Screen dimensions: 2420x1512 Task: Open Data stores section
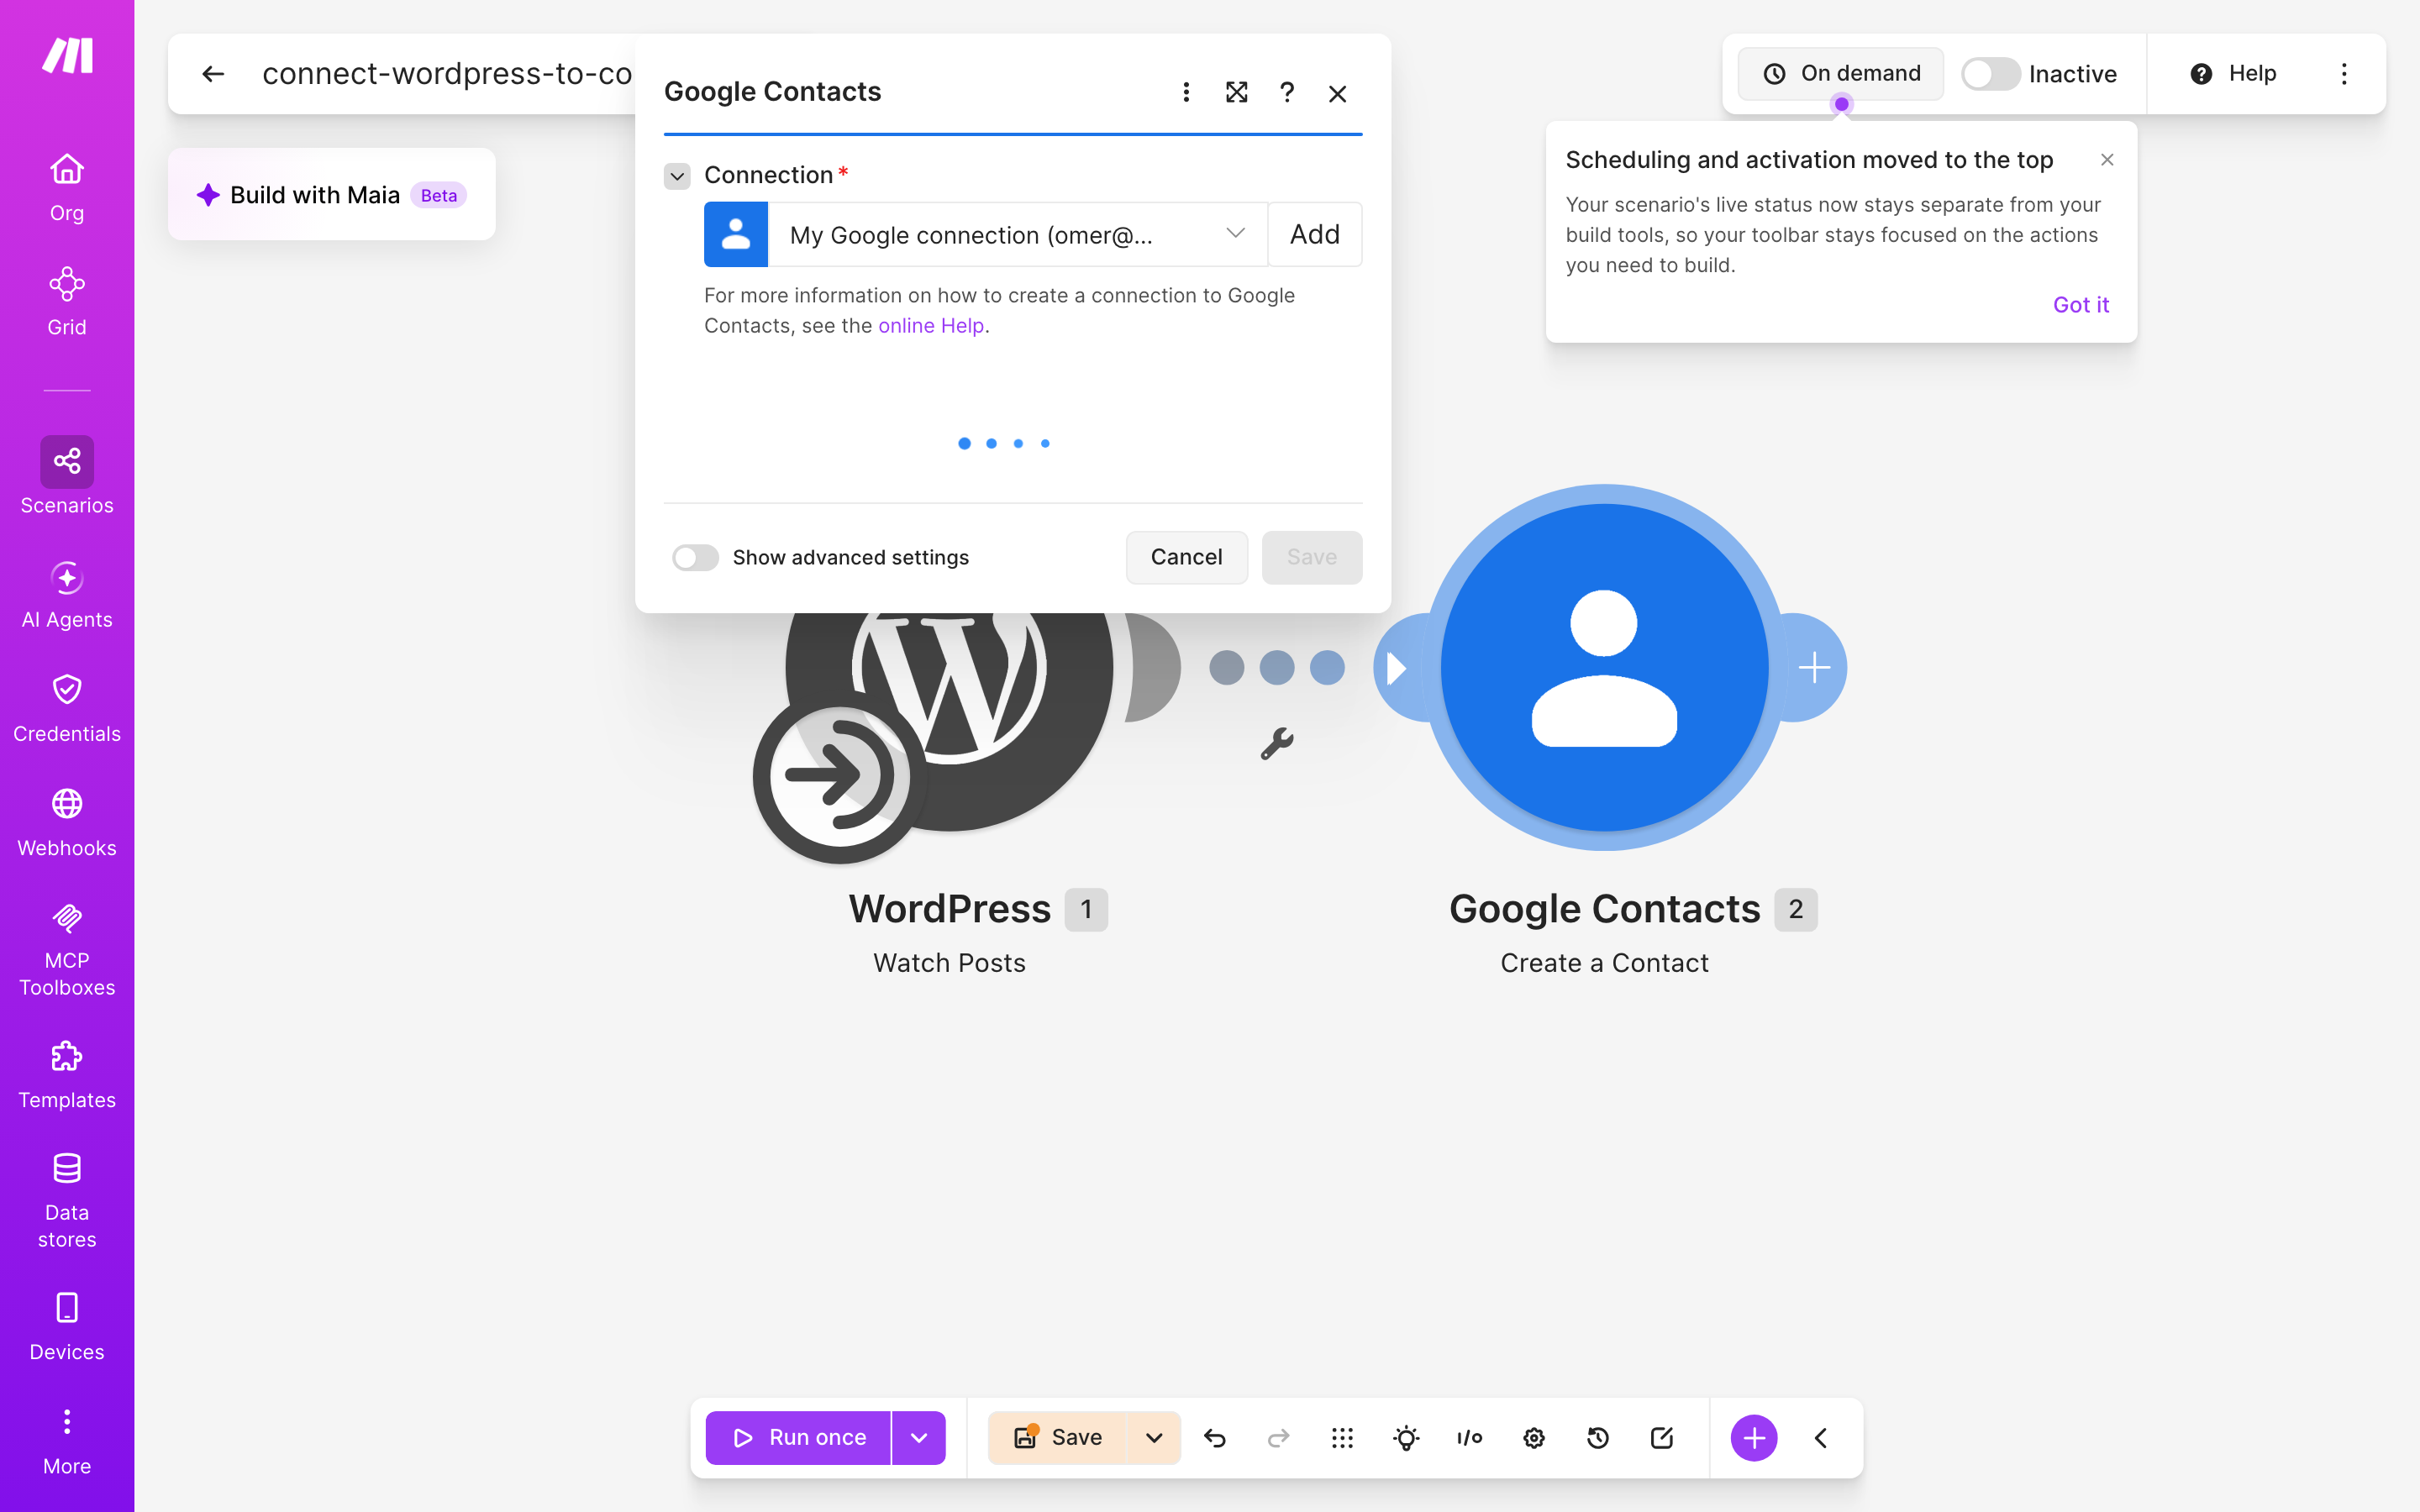67,1200
